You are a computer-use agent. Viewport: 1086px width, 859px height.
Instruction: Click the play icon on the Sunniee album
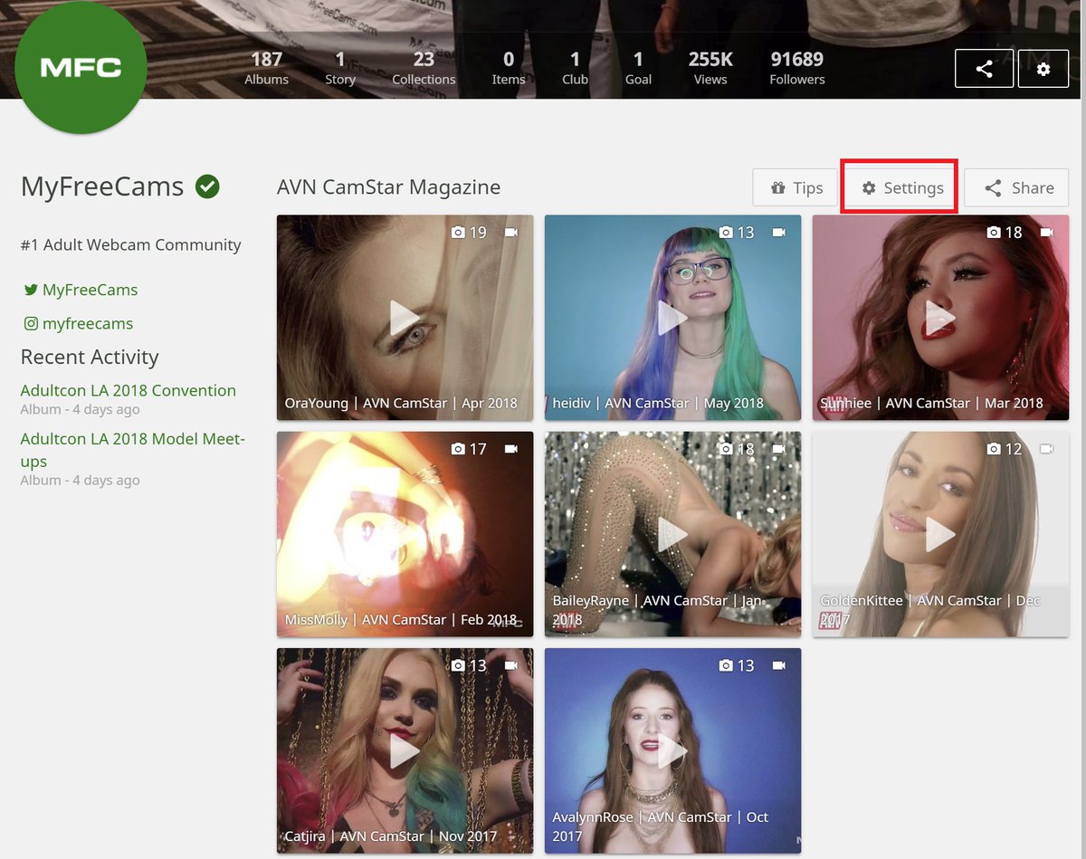point(940,318)
